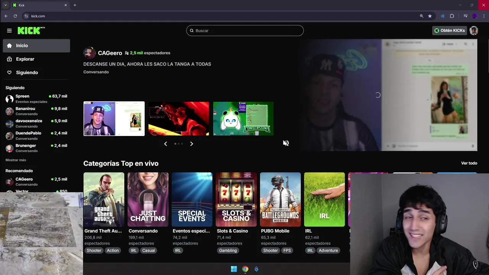Open Slots & Casino category card
Image resolution: width=489 pixels, height=275 pixels.
(x=236, y=199)
